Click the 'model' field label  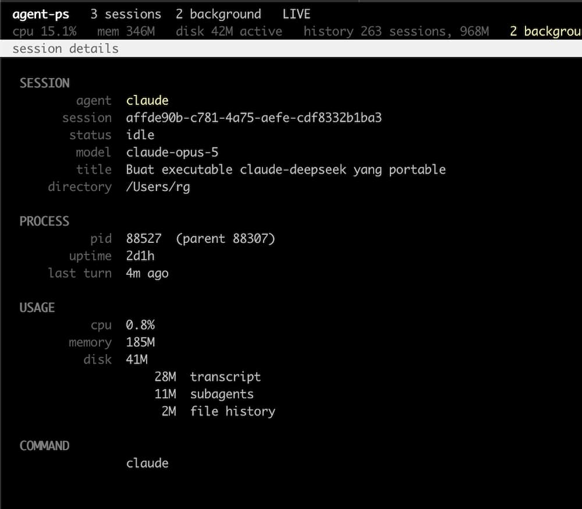click(x=94, y=153)
